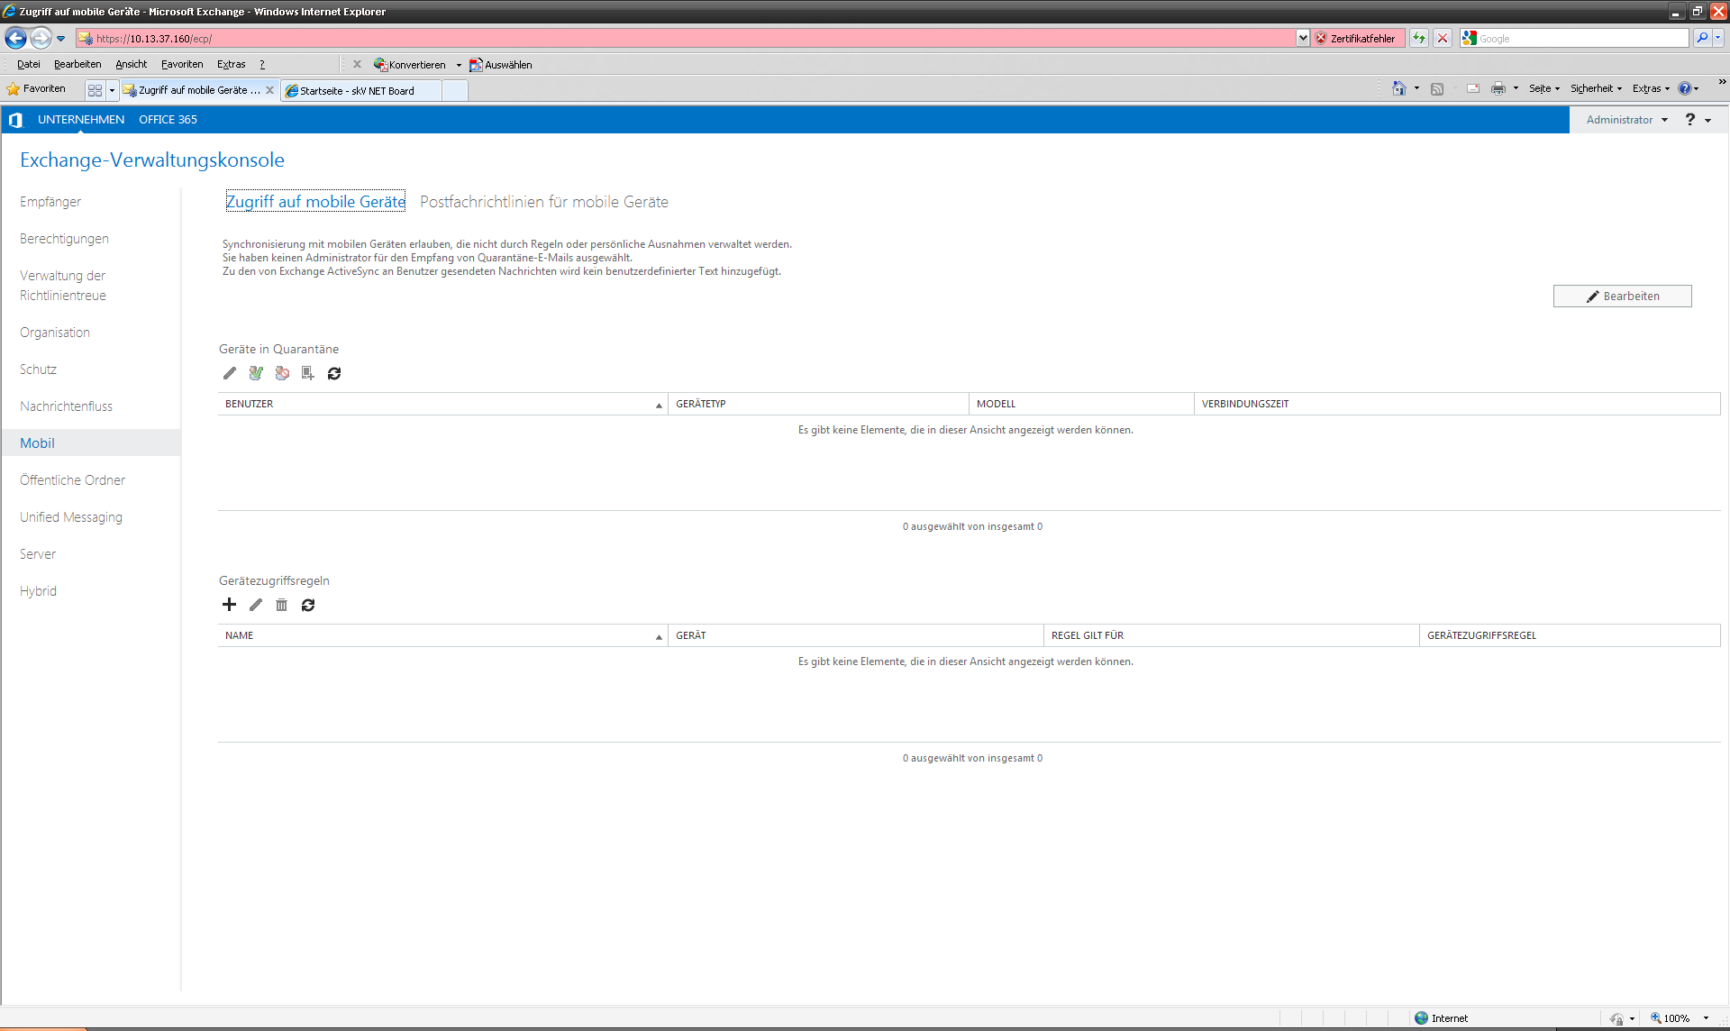The image size is (1730, 1031).
Task: Open the address bar URL dropdown arrow
Action: (x=1303, y=38)
